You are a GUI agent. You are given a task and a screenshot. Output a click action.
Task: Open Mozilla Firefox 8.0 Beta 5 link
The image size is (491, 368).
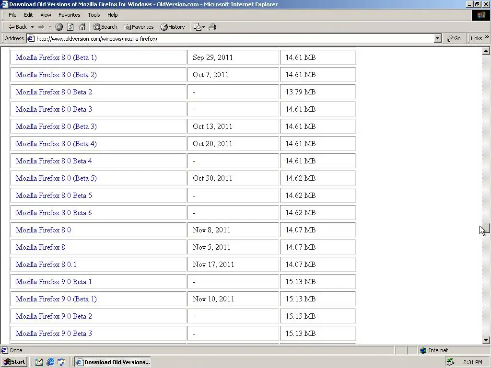click(54, 195)
